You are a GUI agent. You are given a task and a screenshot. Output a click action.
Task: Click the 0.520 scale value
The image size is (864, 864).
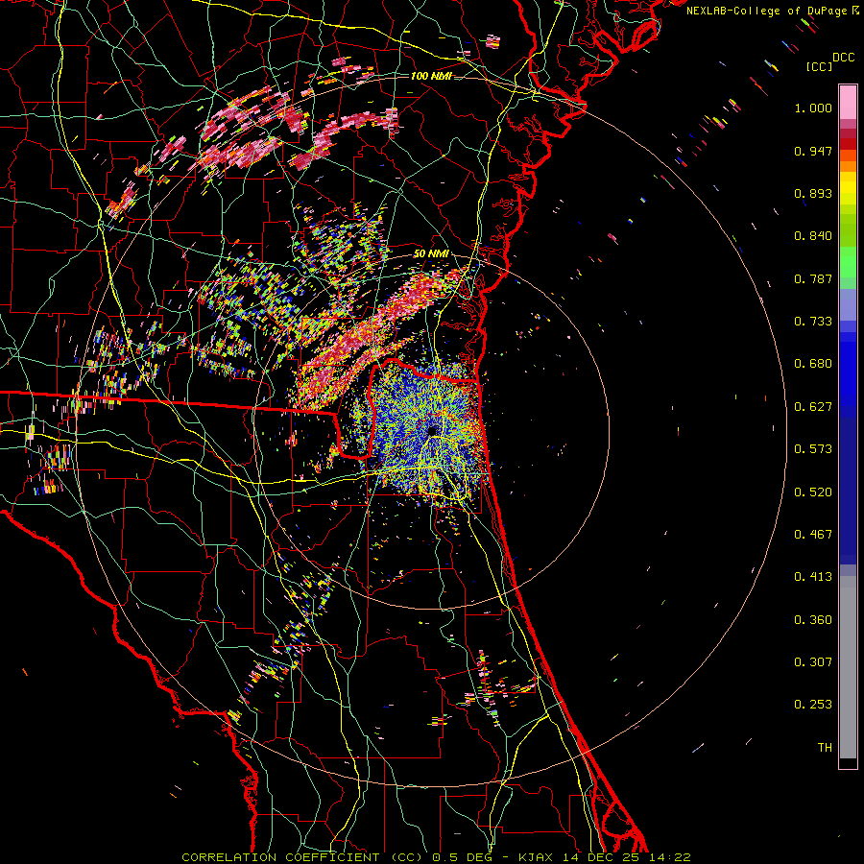(x=813, y=492)
